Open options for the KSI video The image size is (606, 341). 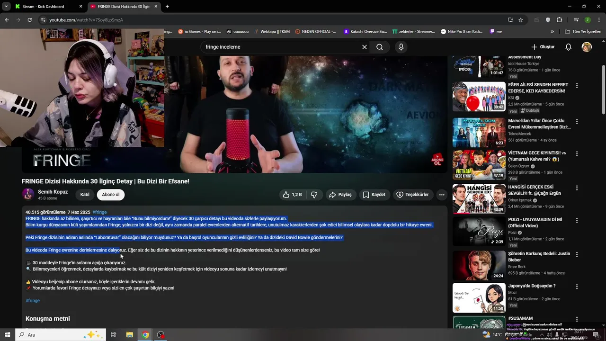[577, 86]
